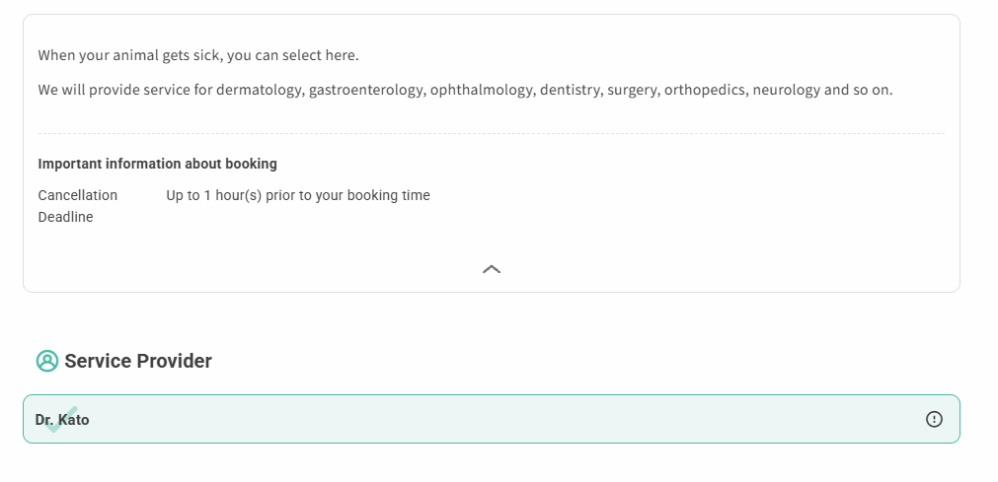Click the Dr. Kato name label
Screen dimensions: 998x482
click(x=62, y=420)
